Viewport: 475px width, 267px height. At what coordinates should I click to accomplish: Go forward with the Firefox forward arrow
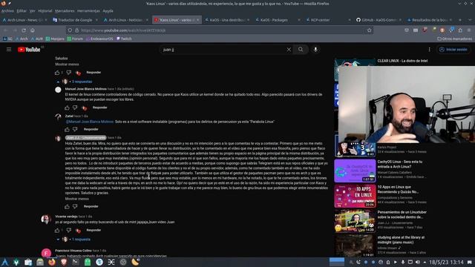coord(15,30)
